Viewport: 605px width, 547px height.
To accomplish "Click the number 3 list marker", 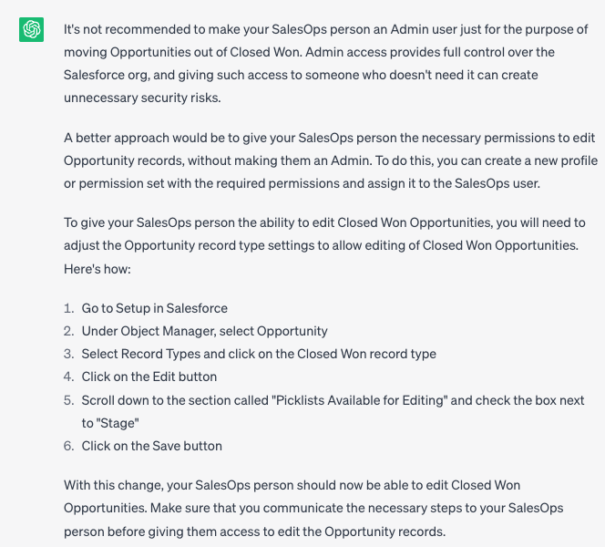I will [x=68, y=354].
